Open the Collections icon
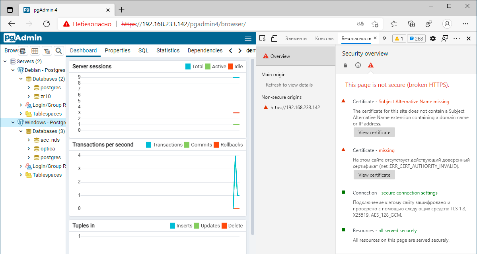The width and height of the screenshot is (477, 254). tap(411, 24)
